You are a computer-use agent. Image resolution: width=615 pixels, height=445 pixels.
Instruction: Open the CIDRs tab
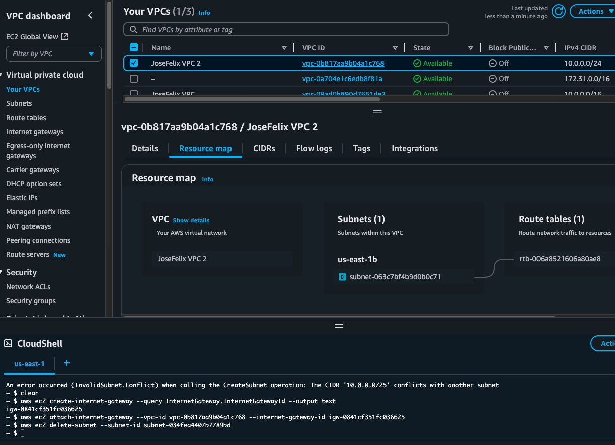(x=264, y=148)
